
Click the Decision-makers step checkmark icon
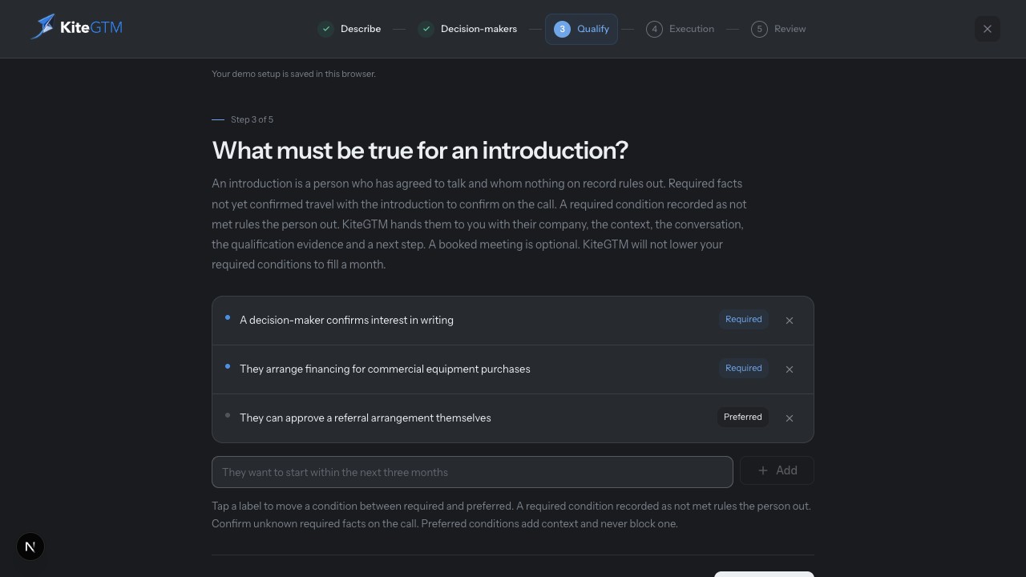426,29
